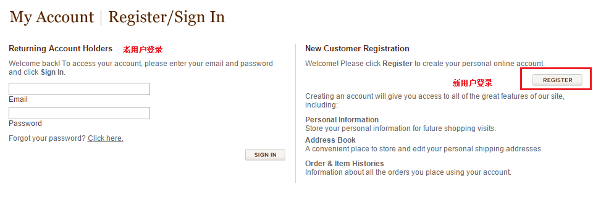593x223 pixels.
Task: Click the REGISTER button
Action: click(557, 80)
